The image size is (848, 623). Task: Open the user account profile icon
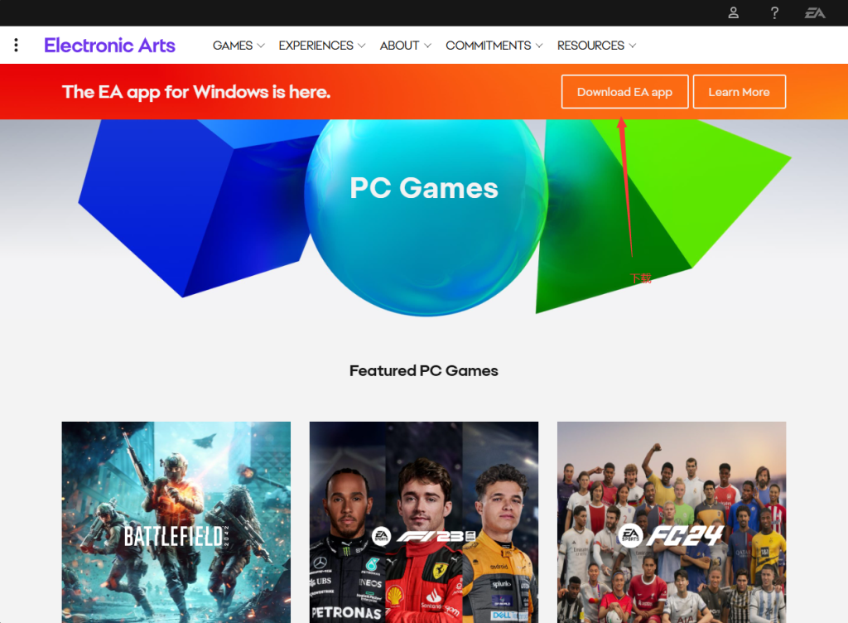click(733, 12)
